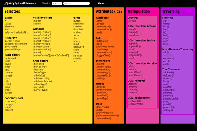Open the .scrollTop() offset method

[x=102, y=99]
